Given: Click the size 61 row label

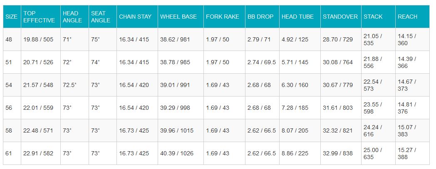Looking at the screenshot, I should click(x=9, y=153).
